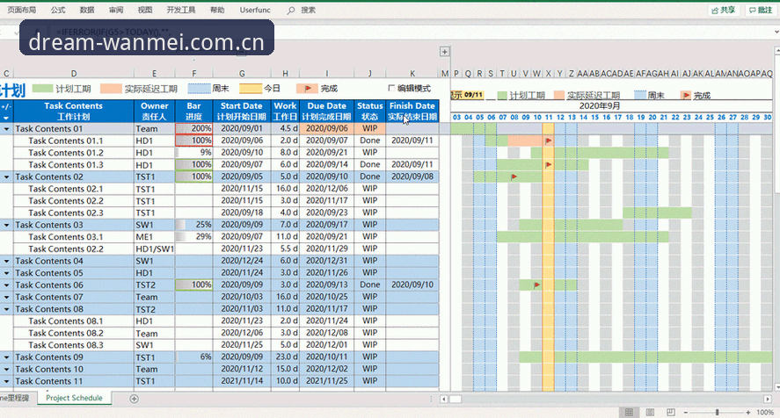The height and width of the screenshot is (418, 780).
Task: Switch to Page Layout view in status bar
Action: (x=650, y=412)
